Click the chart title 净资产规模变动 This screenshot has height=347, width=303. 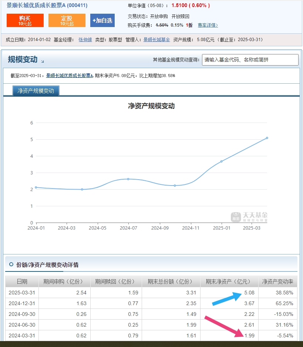[151, 106]
